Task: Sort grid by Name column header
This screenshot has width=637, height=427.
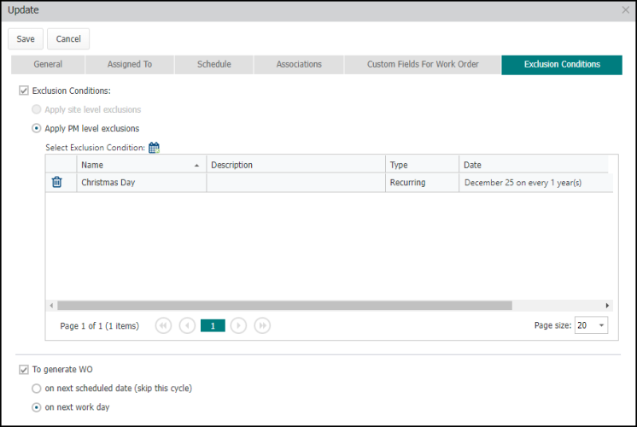Action: 137,165
